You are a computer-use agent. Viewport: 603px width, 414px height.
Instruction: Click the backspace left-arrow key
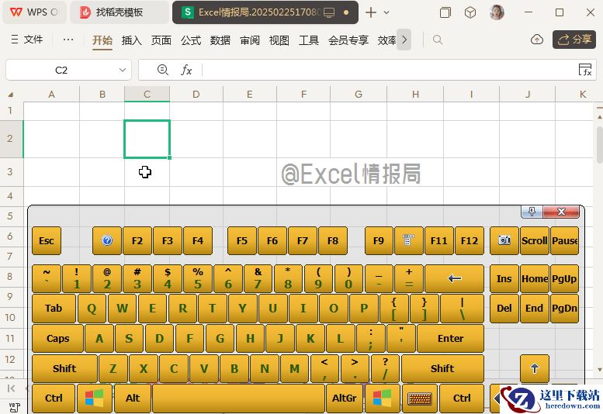click(455, 278)
